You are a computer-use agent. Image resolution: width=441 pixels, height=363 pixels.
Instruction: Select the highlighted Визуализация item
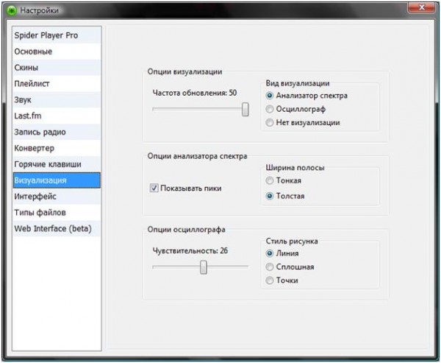(57, 180)
